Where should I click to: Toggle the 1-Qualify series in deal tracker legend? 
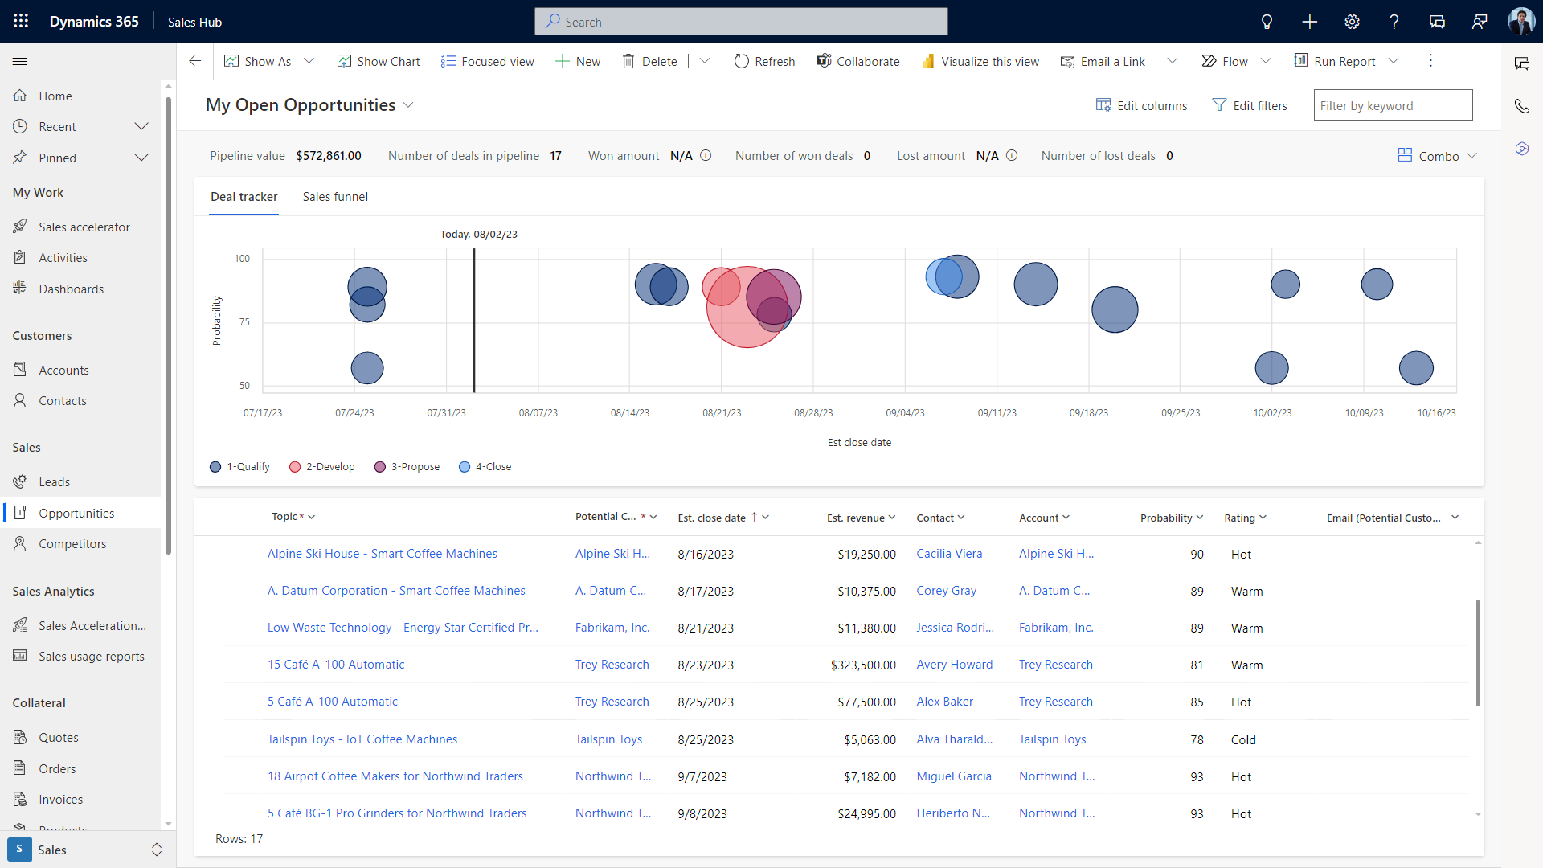[239, 466]
